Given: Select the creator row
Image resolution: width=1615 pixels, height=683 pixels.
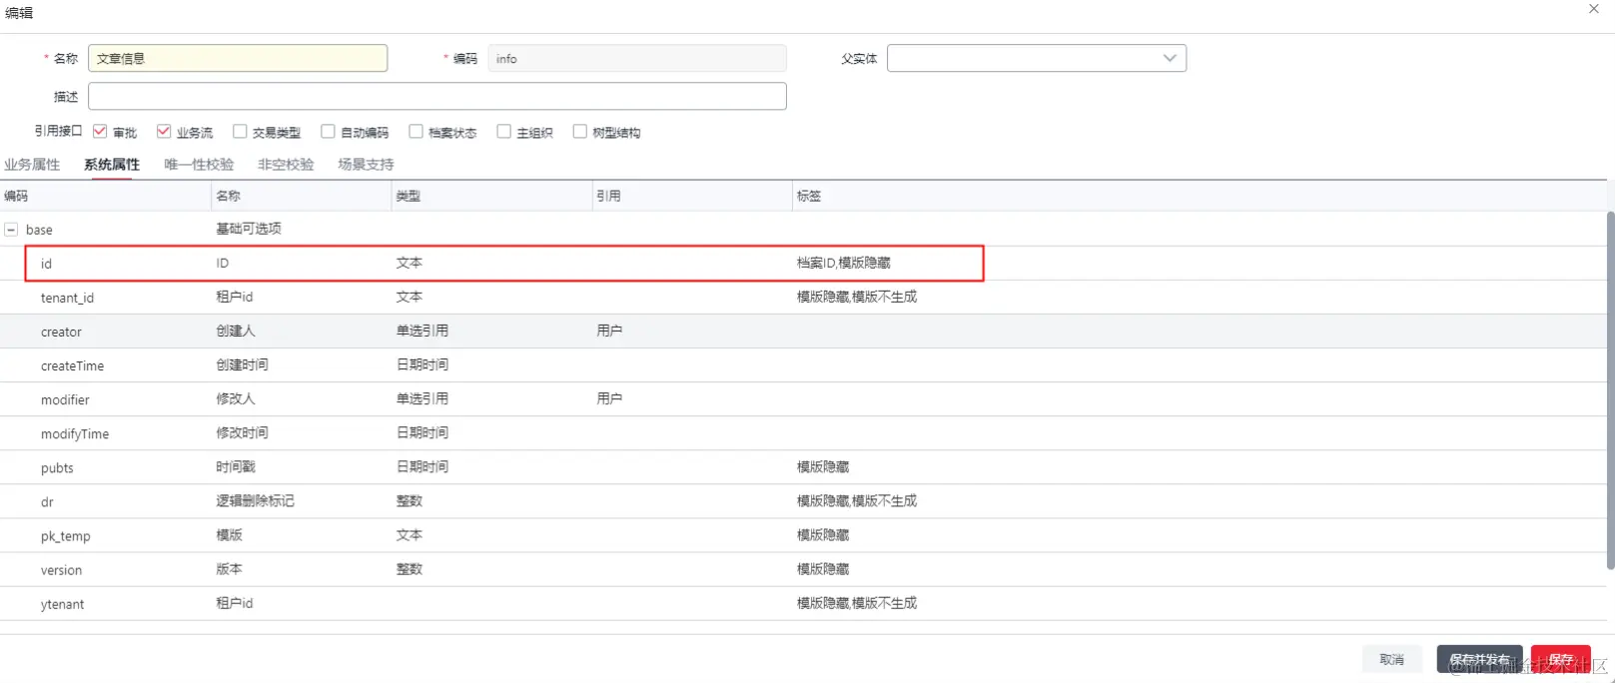Looking at the screenshot, I should [803, 332].
